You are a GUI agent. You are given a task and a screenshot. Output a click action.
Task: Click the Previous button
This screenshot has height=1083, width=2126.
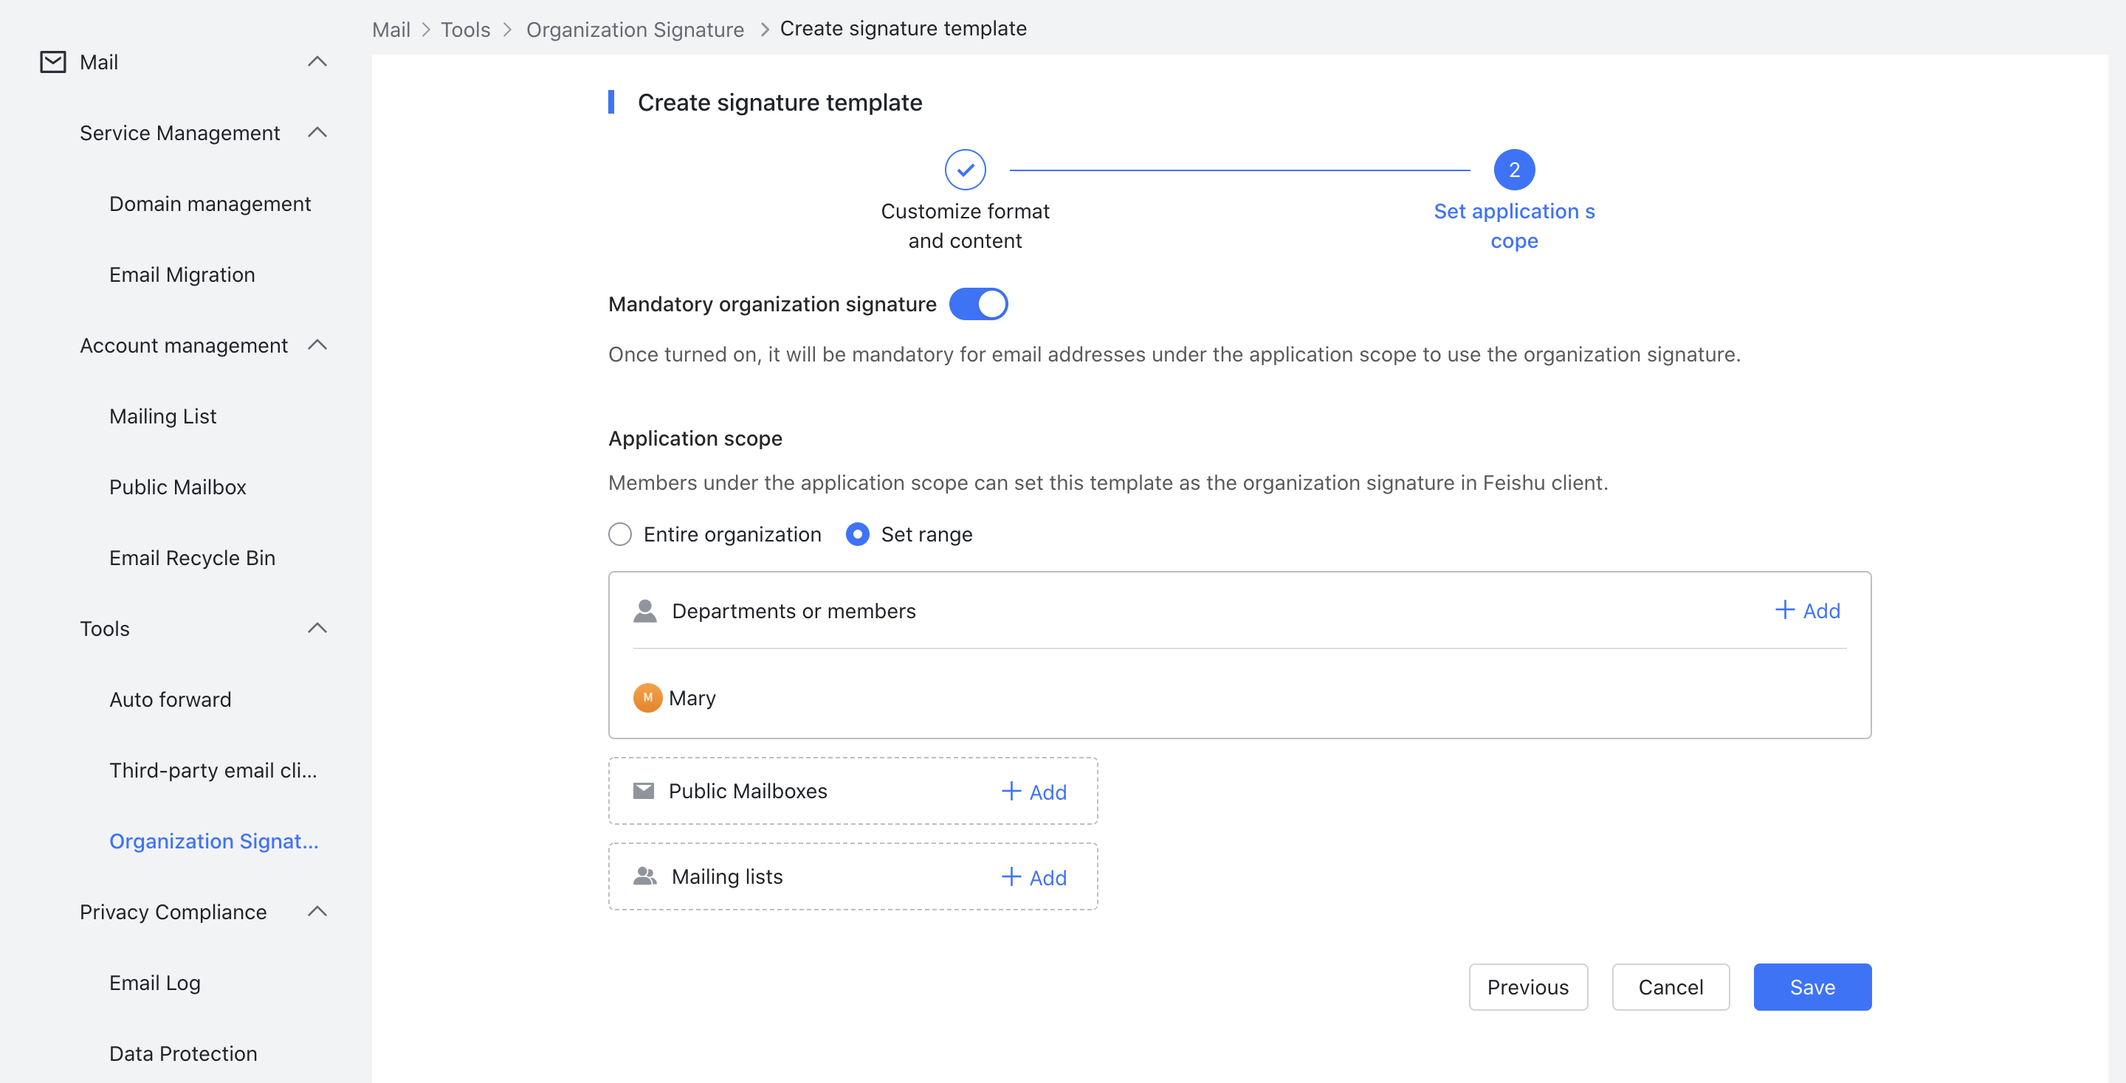point(1527,986)
